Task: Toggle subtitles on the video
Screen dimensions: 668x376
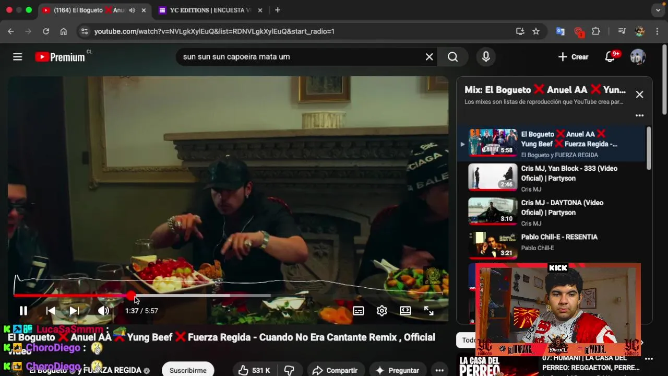Action: point(359,311)
